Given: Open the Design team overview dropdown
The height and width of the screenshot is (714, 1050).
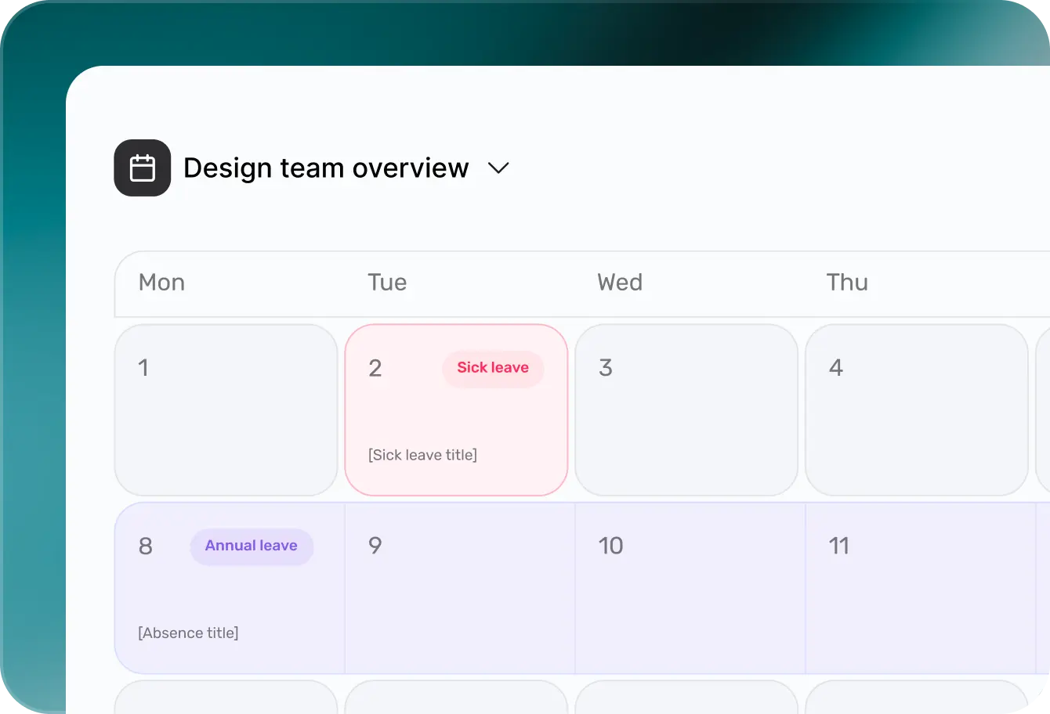Looking at the screenshot, I should click(325, 168).
